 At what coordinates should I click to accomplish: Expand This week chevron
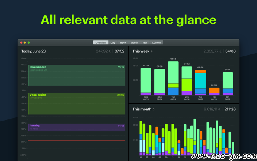152,51
